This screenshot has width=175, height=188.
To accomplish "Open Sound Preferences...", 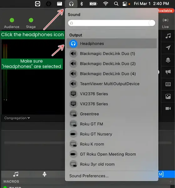I will pyautogui.click(x=89, y=176).
